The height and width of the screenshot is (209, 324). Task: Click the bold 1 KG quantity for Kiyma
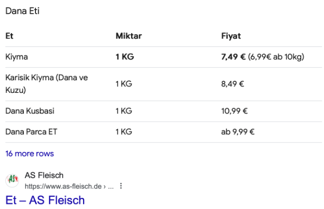125,57
